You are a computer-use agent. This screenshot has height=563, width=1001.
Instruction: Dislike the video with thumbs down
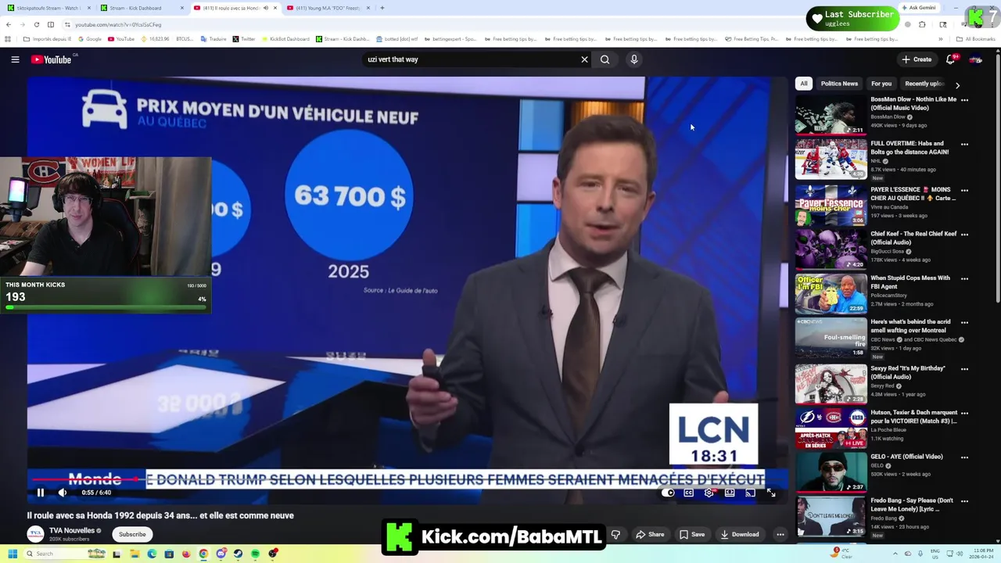click(x=615, y=534)
